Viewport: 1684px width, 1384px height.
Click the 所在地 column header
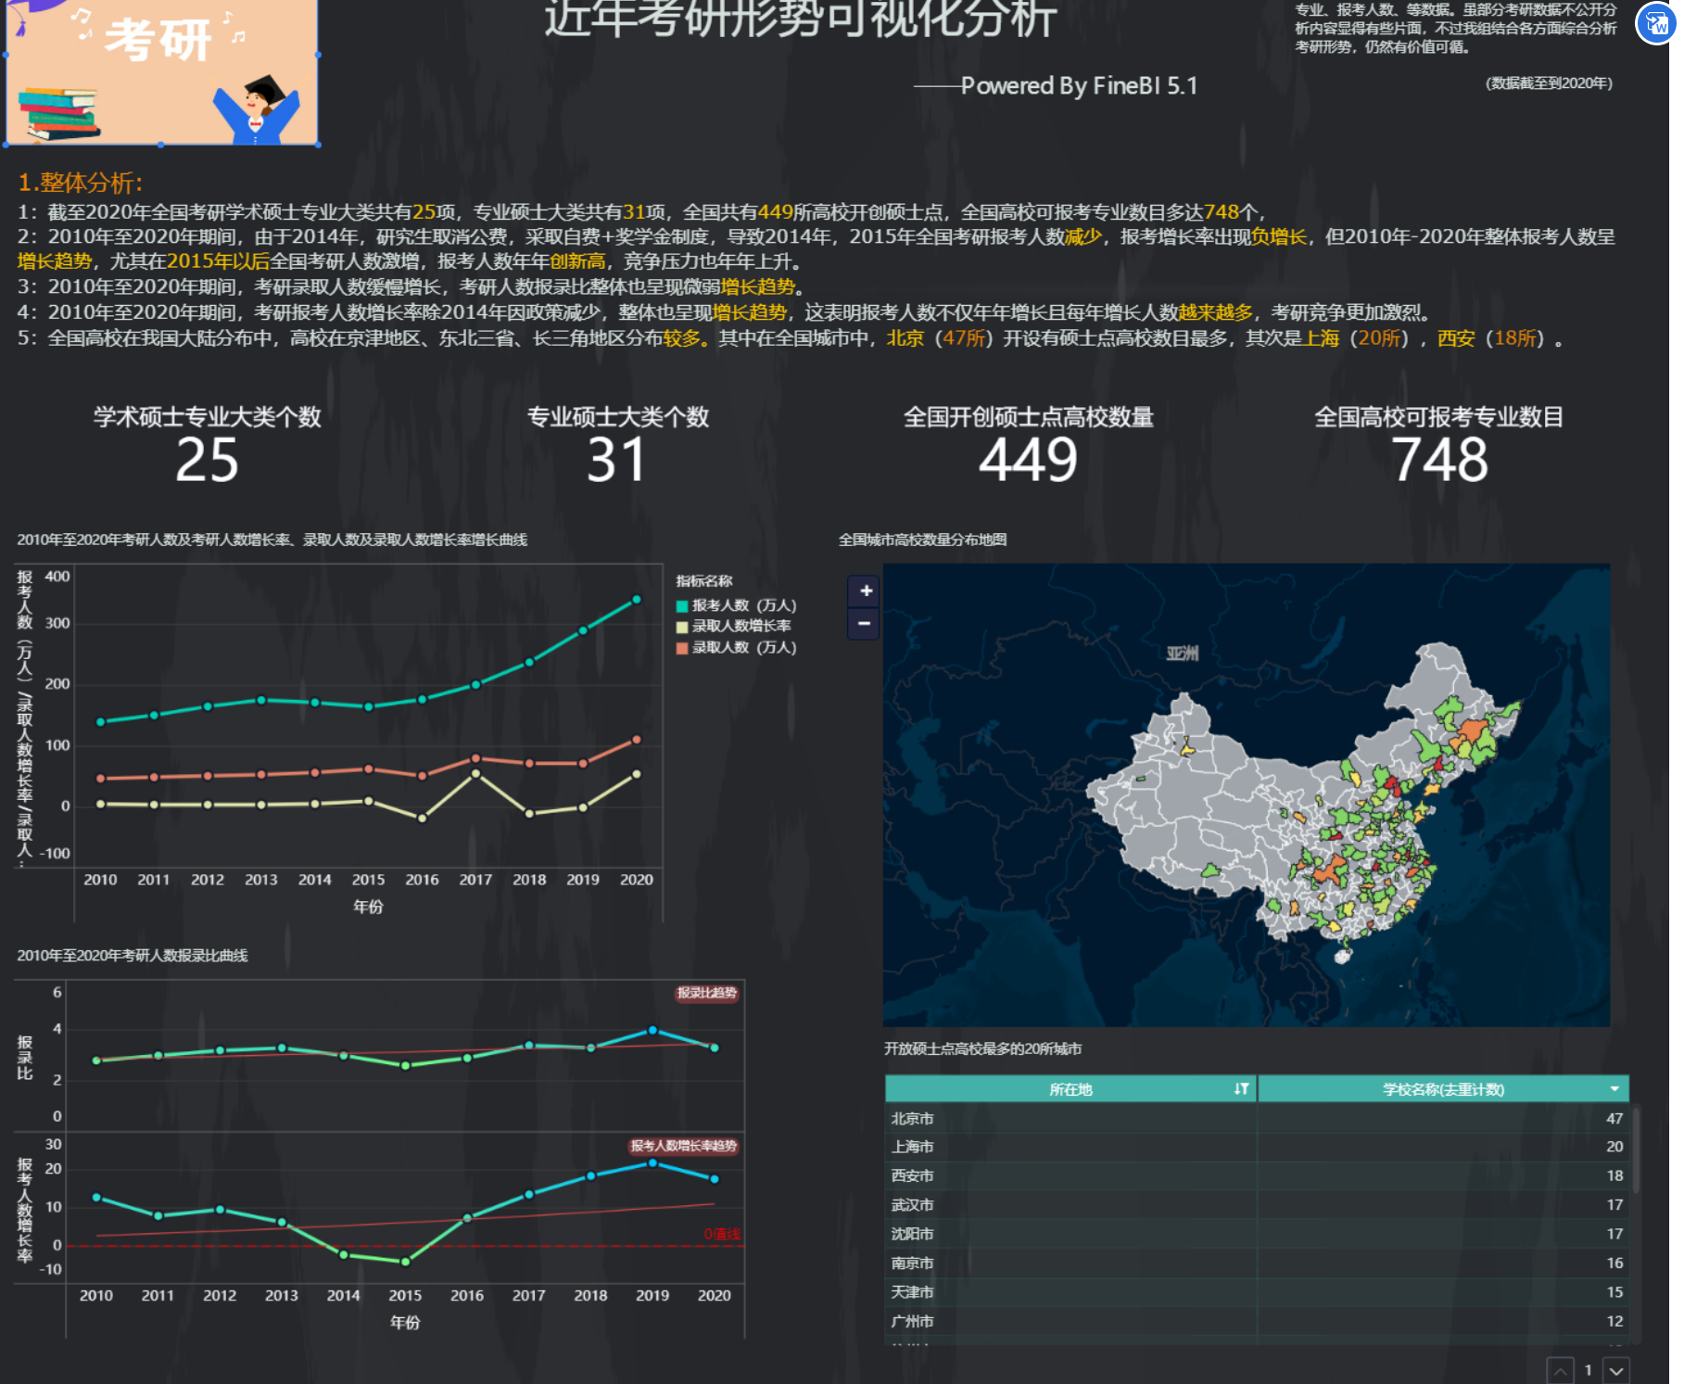point(1070,1089)
